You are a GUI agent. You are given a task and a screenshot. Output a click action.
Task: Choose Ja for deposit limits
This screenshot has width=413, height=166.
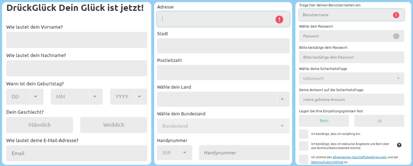pos(379,121)
